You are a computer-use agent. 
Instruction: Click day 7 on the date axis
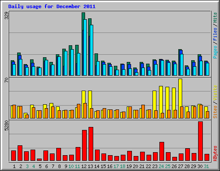pyautogui.click(x=53, y=166)
